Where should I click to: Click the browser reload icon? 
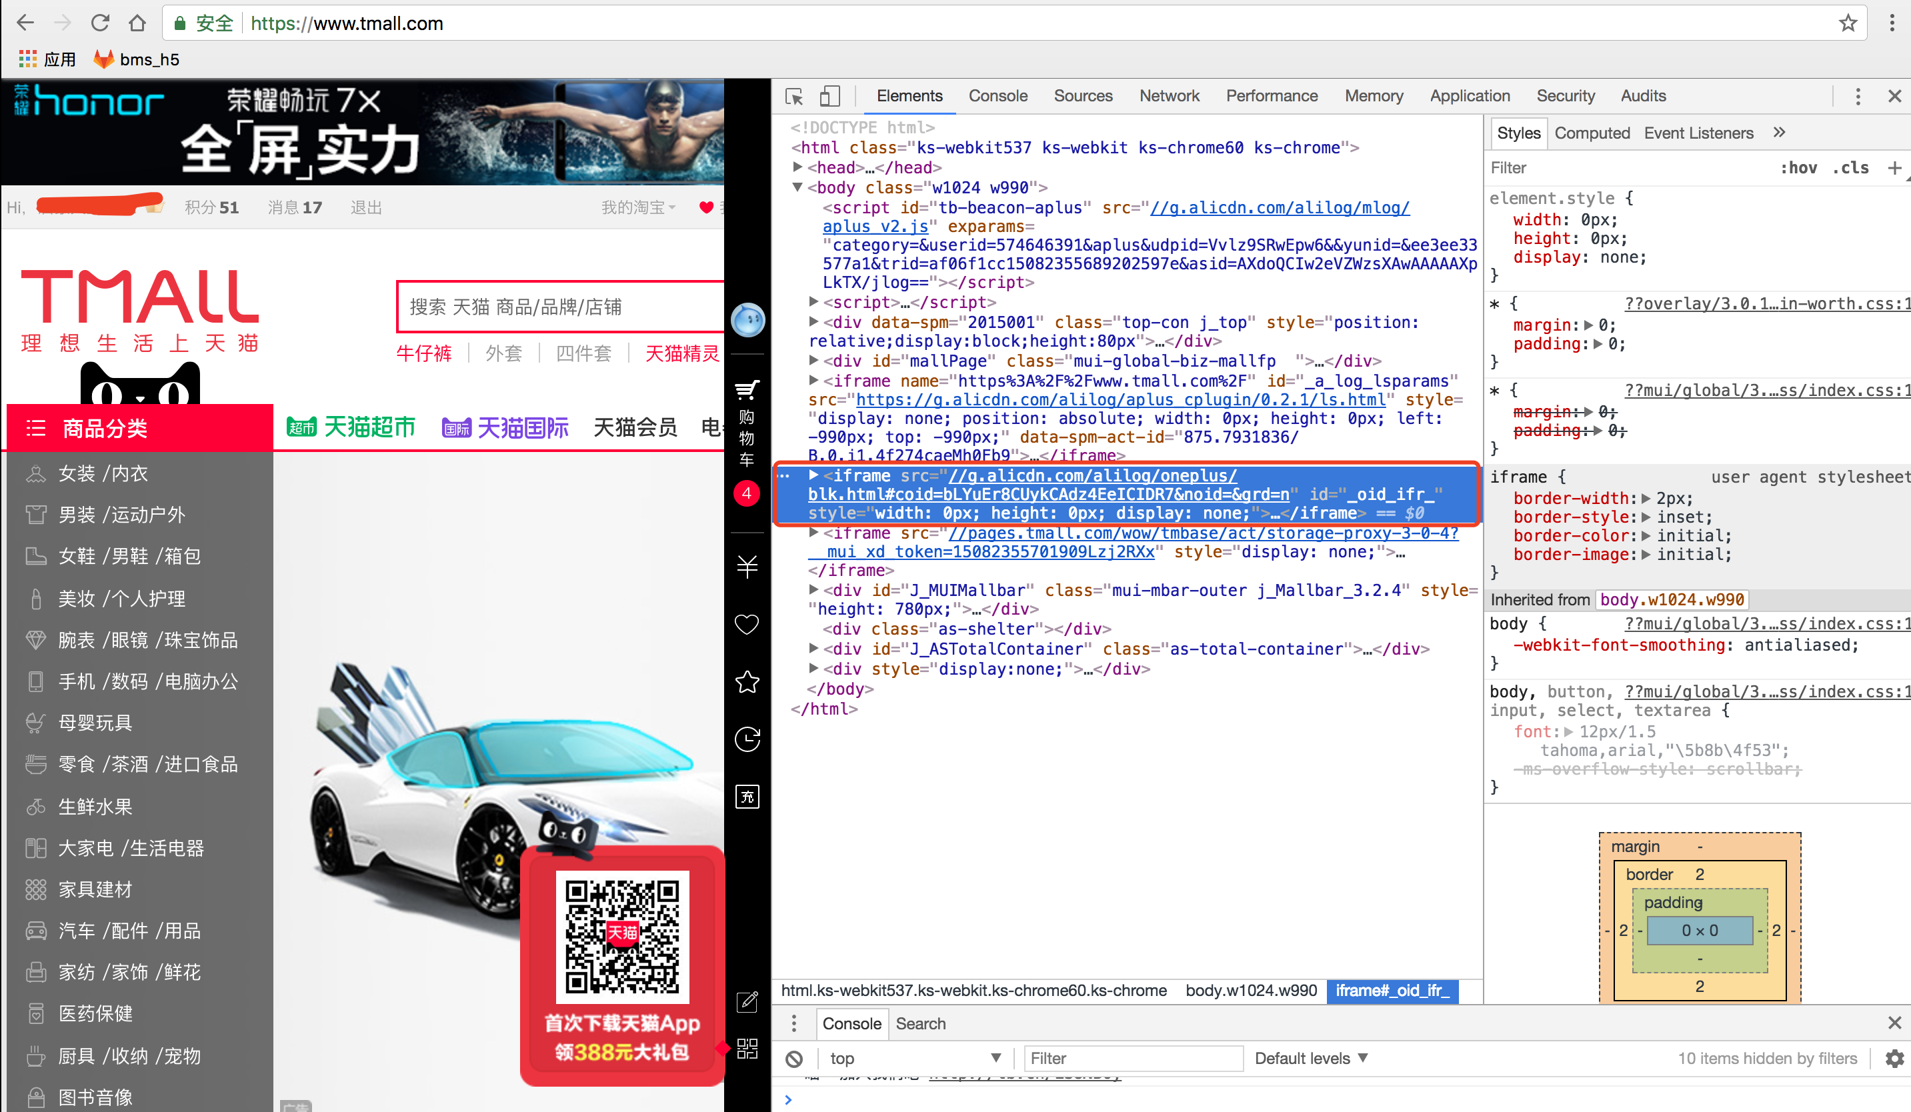point(100,23)
